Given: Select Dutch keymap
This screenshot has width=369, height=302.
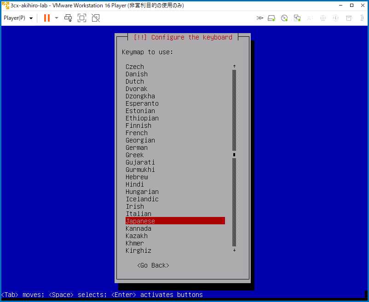Looking at the screenshot, I should click(x=175, y=81).
